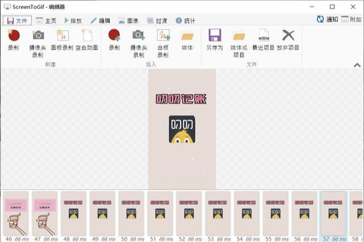
Task: Switch to the 主页 tab
Action: coord(46,20)
